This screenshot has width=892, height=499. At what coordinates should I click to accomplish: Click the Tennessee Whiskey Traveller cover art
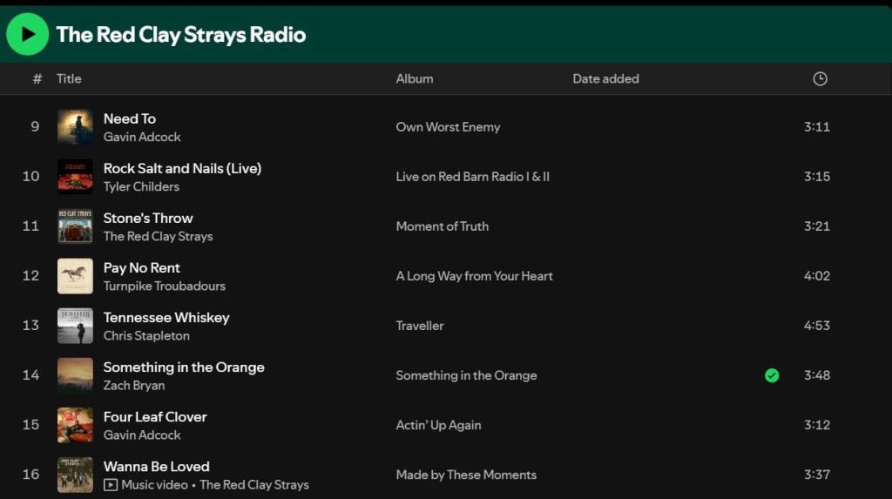tap(75, 326)
